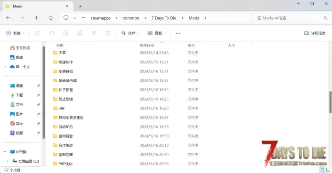
Task: Open the See more toolbar options
Action: 178,33
